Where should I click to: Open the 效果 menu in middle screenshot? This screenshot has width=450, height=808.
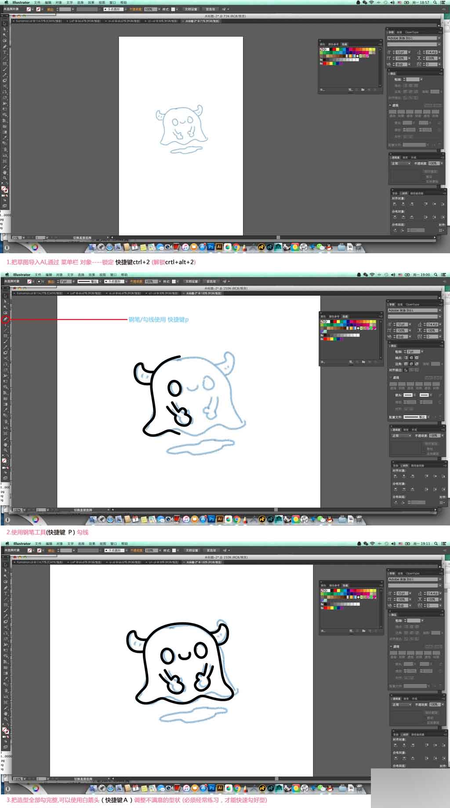tap(92, 275)
